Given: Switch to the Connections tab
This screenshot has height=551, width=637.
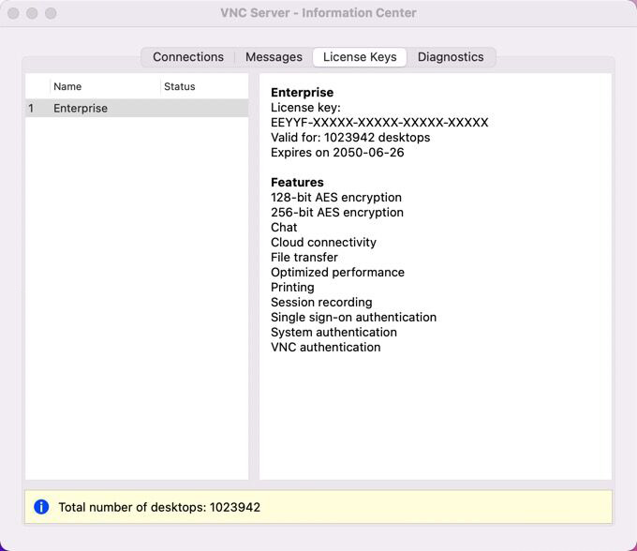Looking at the screenshot, I should (x=188, y=57).
